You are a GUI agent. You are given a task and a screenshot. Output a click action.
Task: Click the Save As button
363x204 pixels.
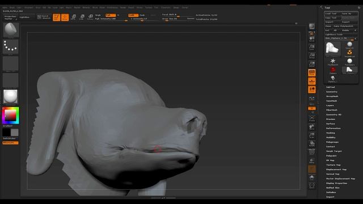pos(349,14)
